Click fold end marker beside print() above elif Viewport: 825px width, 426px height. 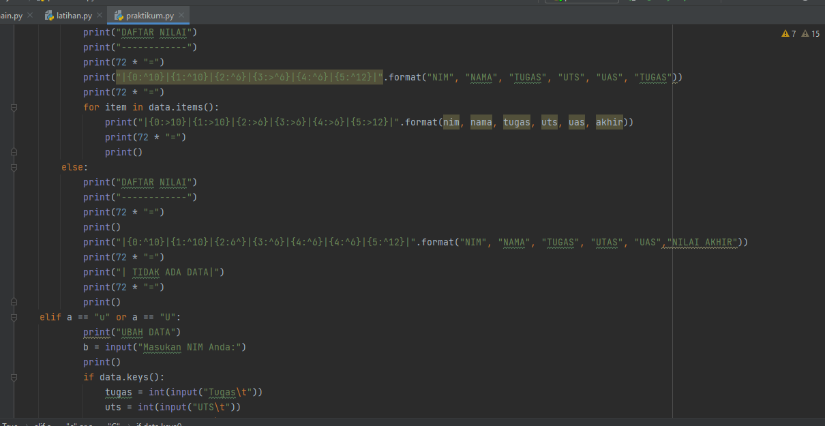(x=14, y=302)
